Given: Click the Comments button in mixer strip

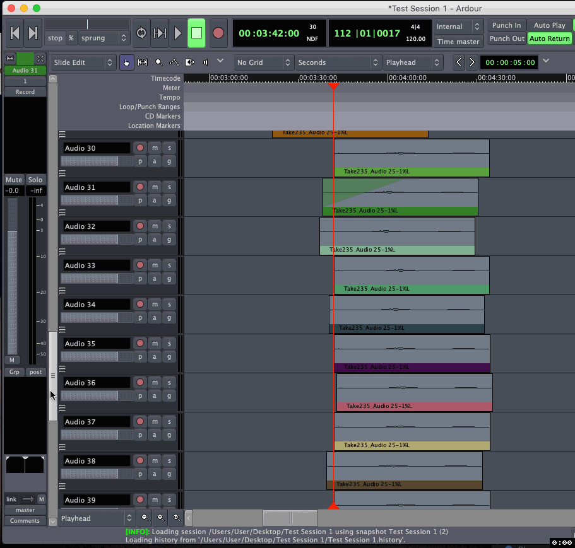Looking at the screenshot, I should (25, 521).
